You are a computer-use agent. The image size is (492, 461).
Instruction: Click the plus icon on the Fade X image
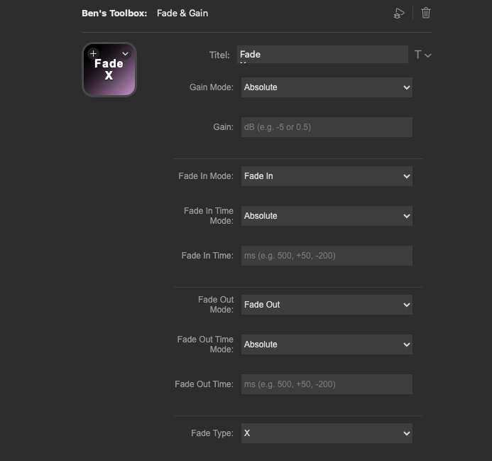pyautogui.click(x=93, y=53)
